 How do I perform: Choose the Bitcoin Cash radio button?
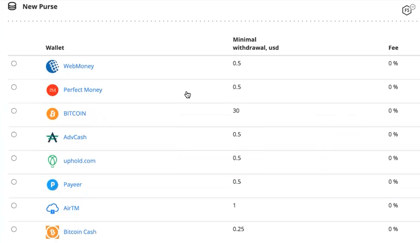[x=14, y=229]
